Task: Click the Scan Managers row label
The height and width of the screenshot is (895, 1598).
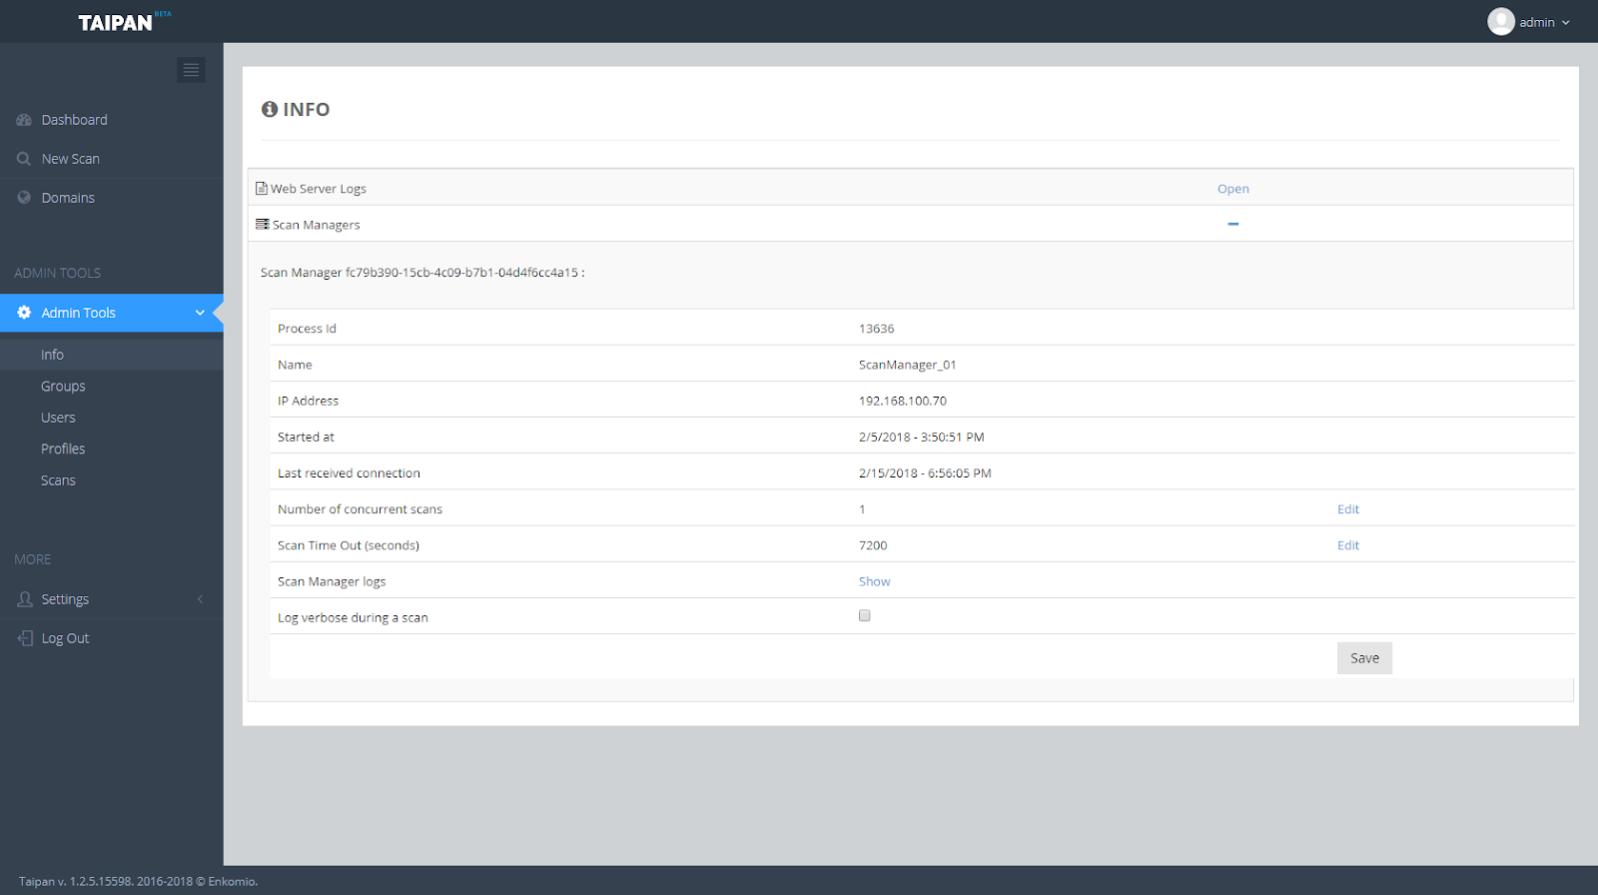Action: click(x=317, y=225)
